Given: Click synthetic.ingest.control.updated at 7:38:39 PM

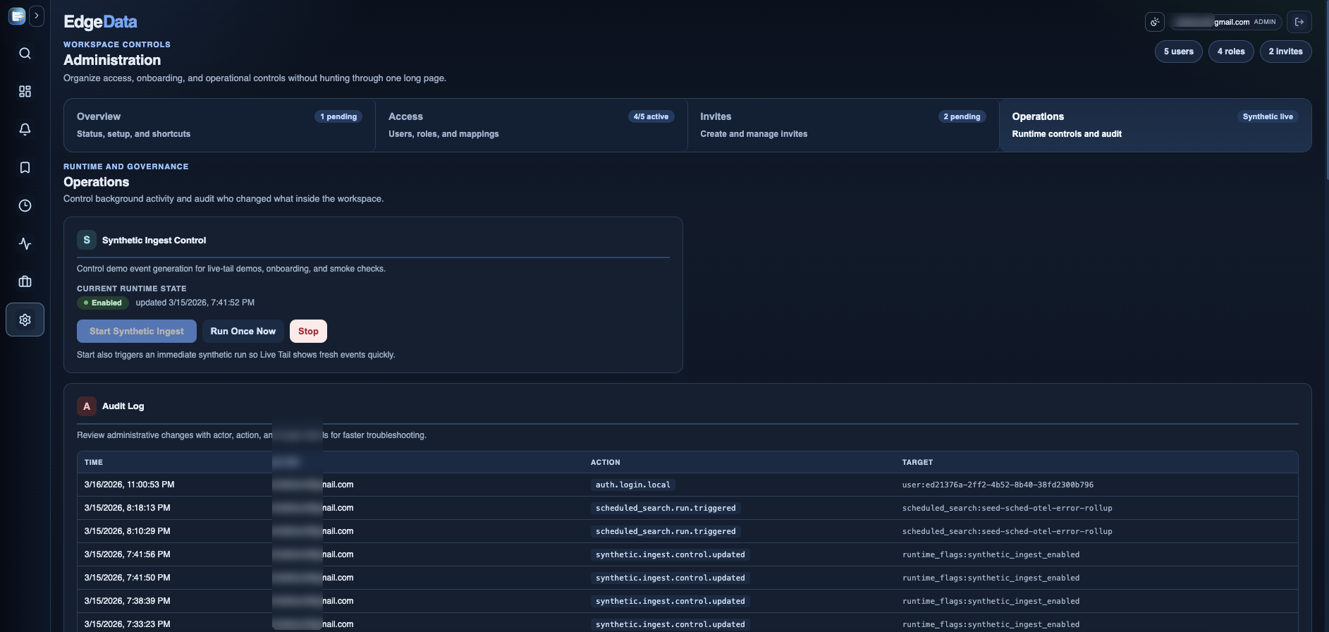Looking at the screenshot, I should pos(670,601).
